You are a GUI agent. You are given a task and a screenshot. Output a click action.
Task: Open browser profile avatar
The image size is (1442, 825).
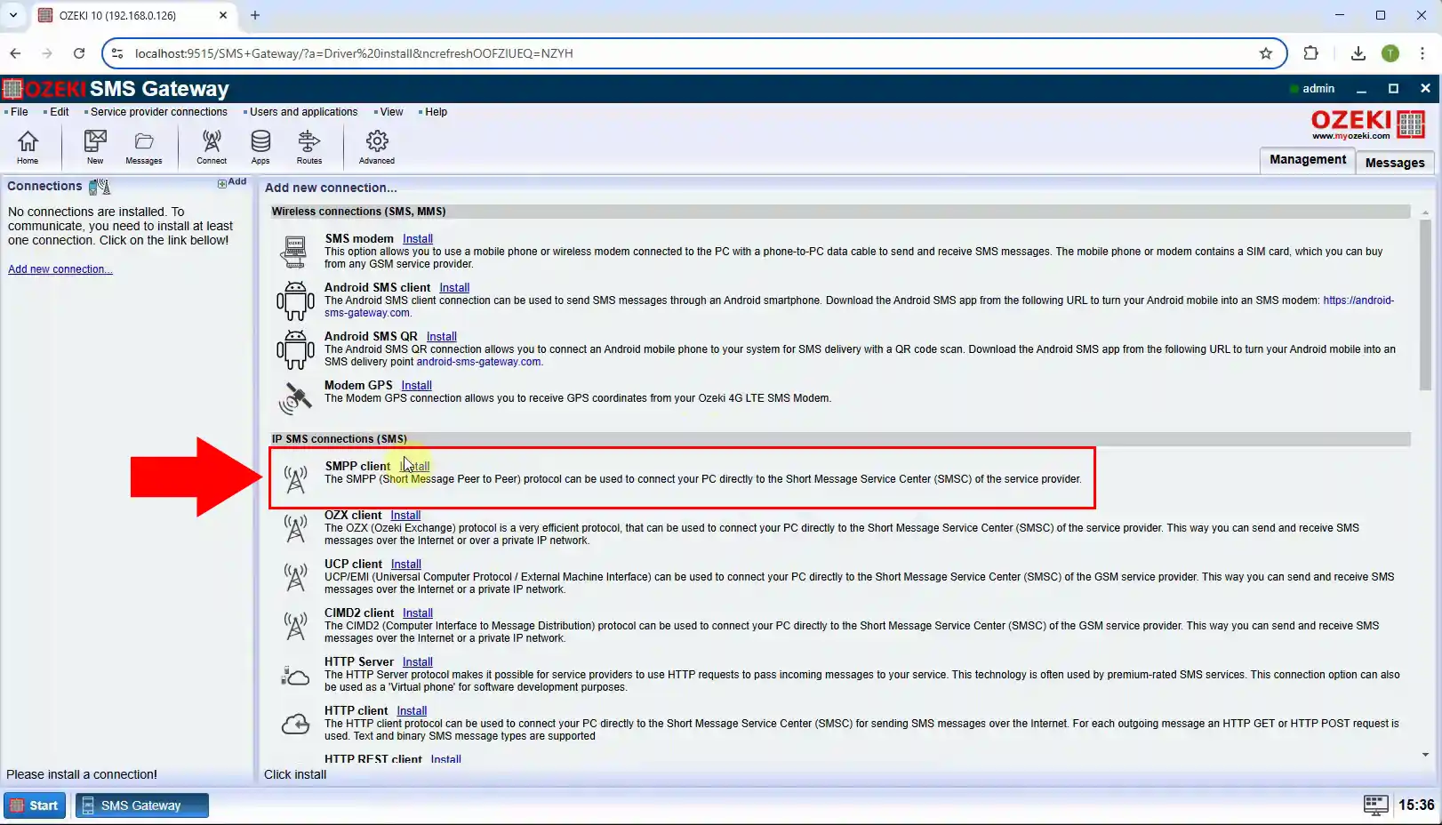tap(1390, 53)
